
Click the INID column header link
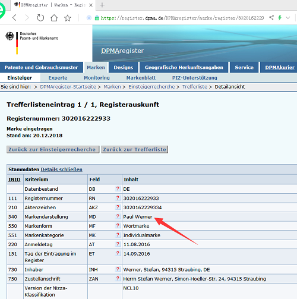(14, 180)
